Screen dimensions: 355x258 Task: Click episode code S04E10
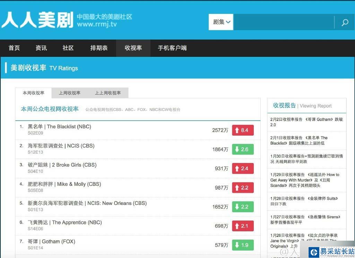(35, 171)
